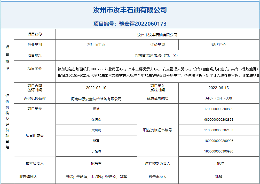Select the 现状评价 value cell

[x=219, y=45]
